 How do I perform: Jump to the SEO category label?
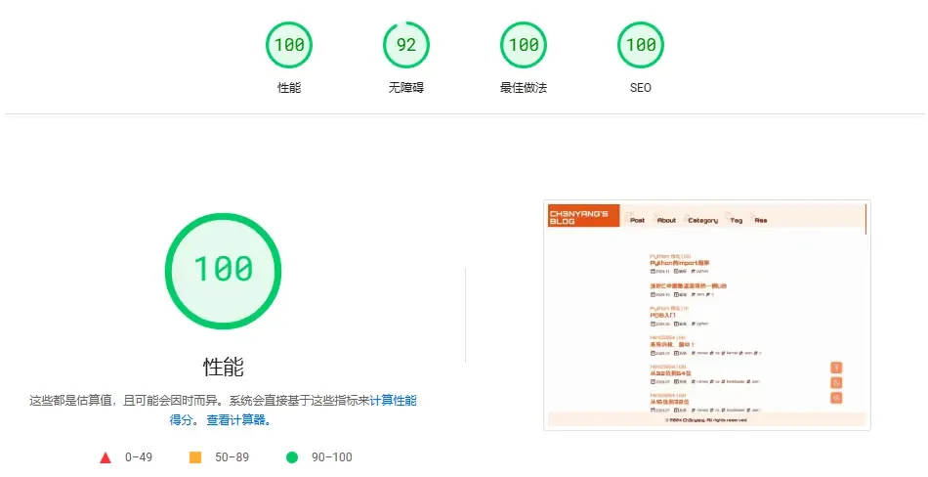pos(641,88)
